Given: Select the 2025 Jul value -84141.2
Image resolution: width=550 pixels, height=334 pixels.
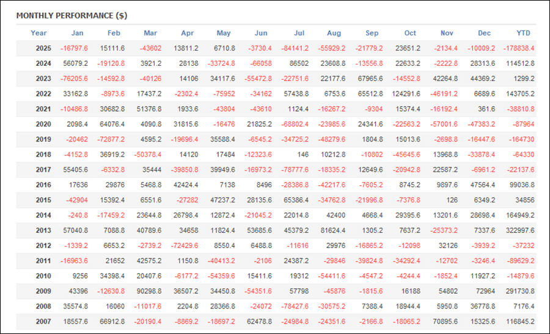Looking at the screenshot, I should pyautogui.click(x=294, y=49).
